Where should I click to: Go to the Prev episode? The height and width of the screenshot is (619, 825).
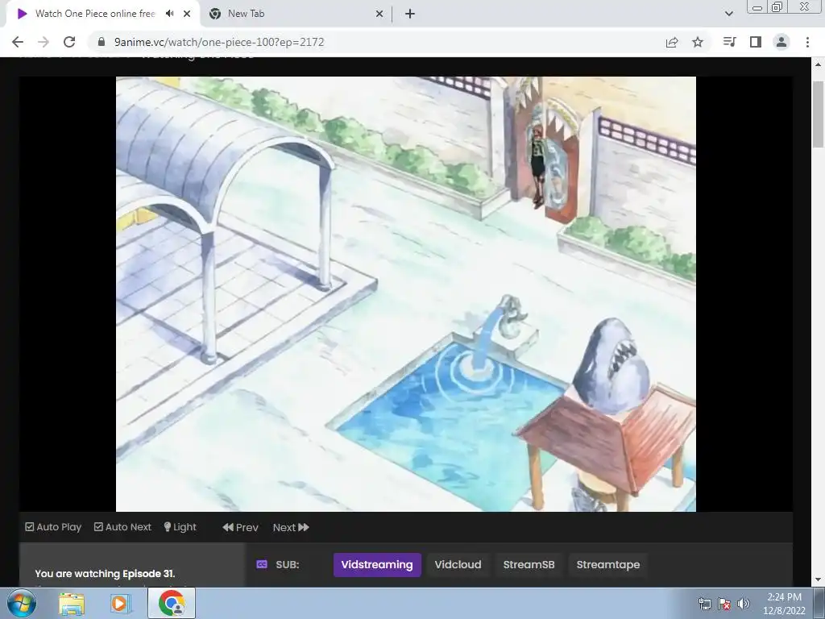pos(240,527)
